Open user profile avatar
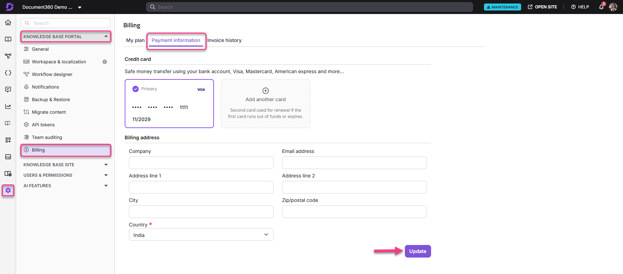623x274 pixels. (x=613, y=7)
